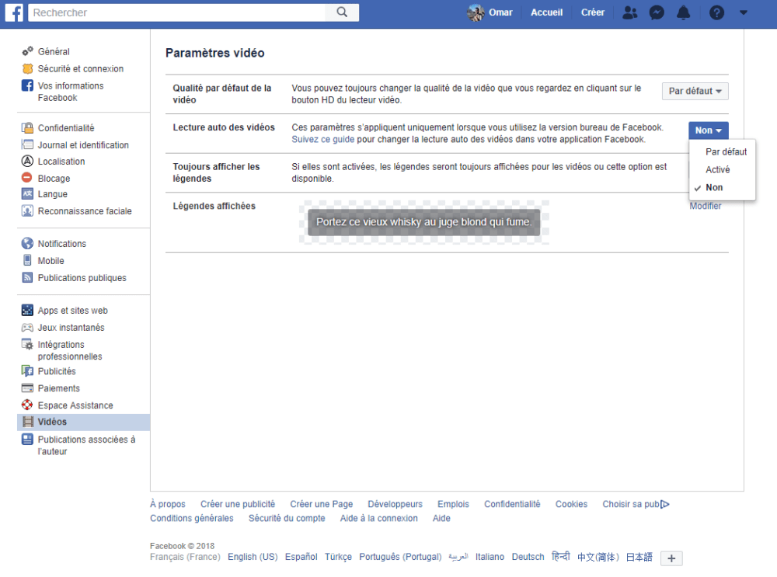
Task: Click Créer une Page footer link
Action: [x=321, y=504]
